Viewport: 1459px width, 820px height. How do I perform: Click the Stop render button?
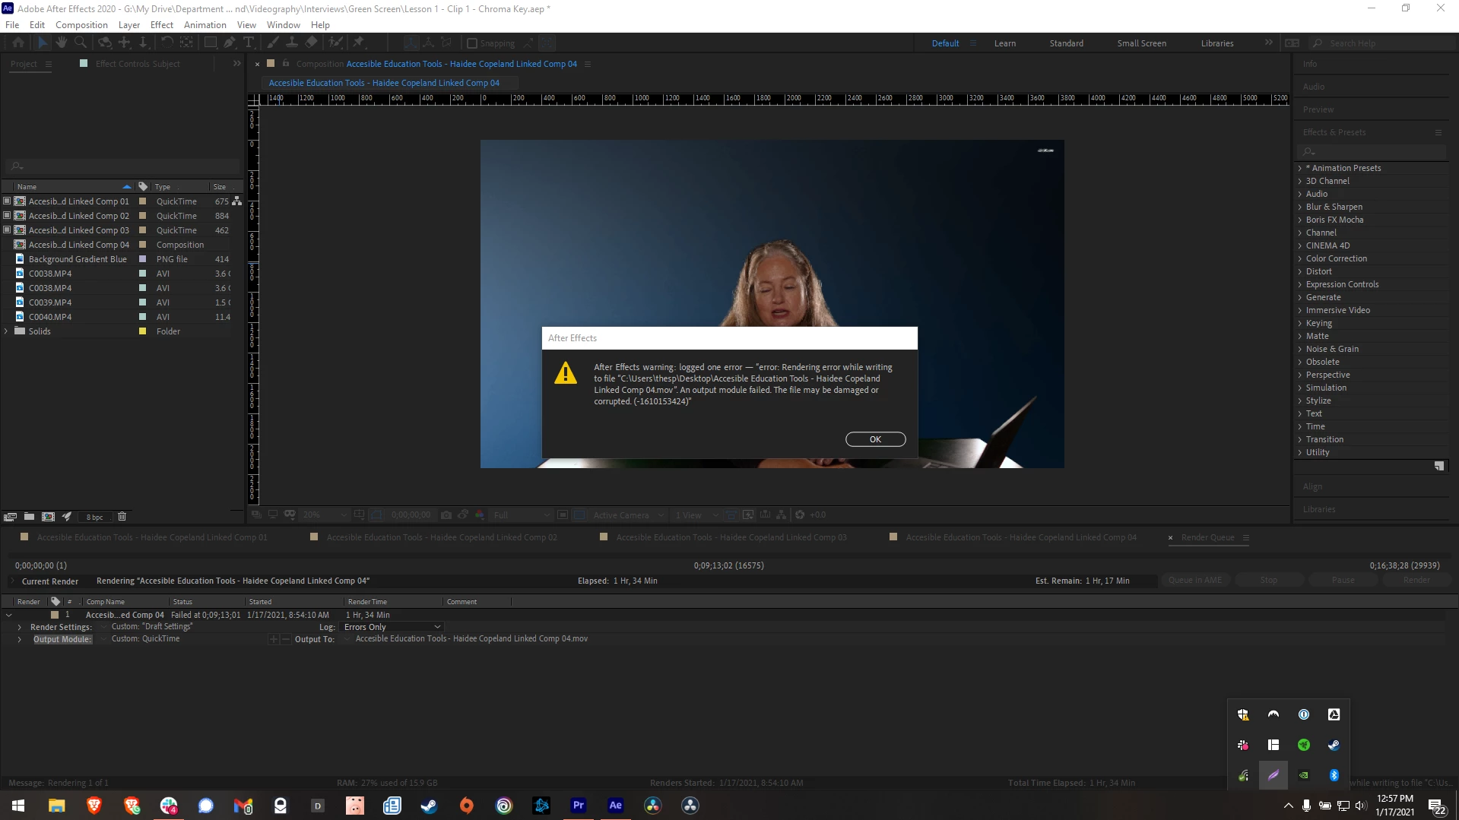point(1268,580)
